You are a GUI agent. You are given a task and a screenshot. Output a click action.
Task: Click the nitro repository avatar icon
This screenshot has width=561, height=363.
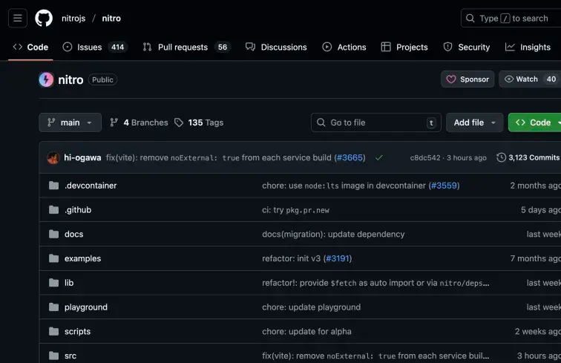pos(46,79)
